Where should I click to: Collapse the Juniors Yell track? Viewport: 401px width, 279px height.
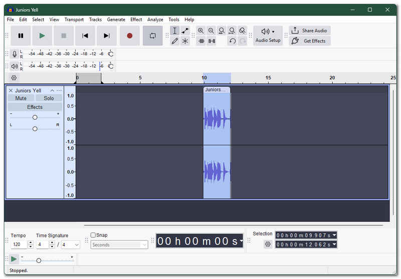point(52,91)
